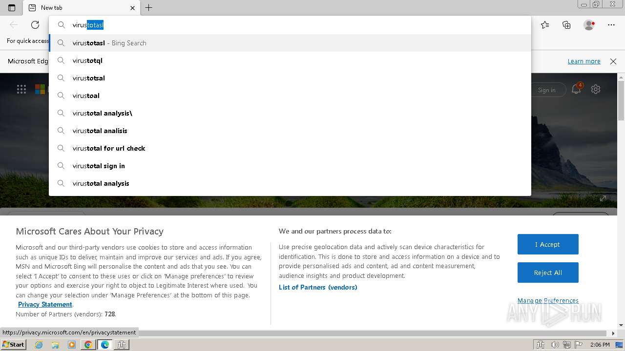Screen dimensions: 625x351
Task: Open media player taskbar icon
Action: [72, 345]
